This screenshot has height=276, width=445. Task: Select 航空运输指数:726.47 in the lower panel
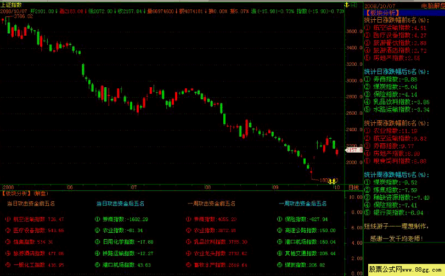(x=35, y=219)
